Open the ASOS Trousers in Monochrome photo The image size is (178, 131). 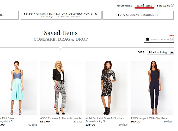[x=61, y=88]
